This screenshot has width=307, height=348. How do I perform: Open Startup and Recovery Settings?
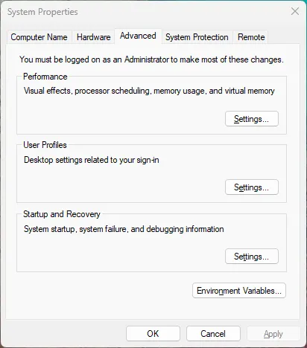point(252,257)
